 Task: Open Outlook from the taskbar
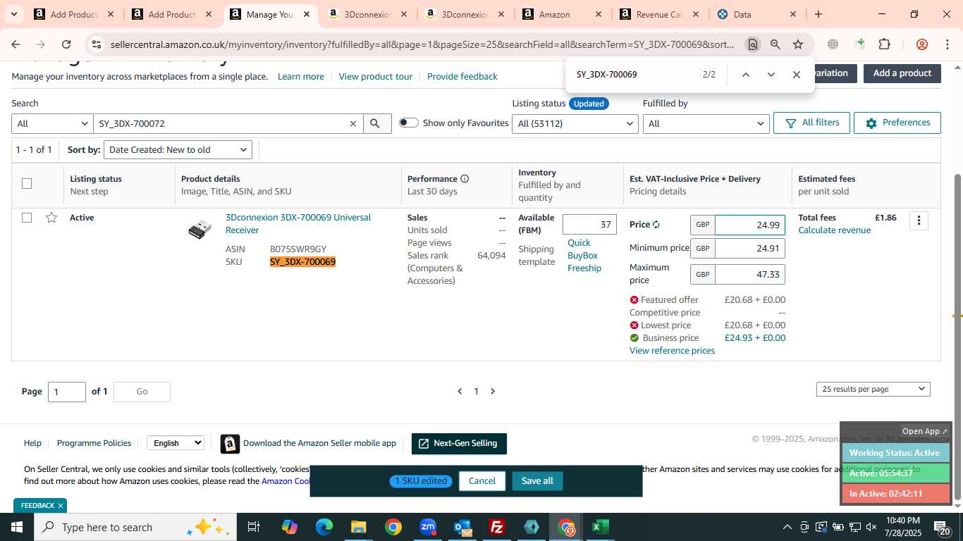462,527
